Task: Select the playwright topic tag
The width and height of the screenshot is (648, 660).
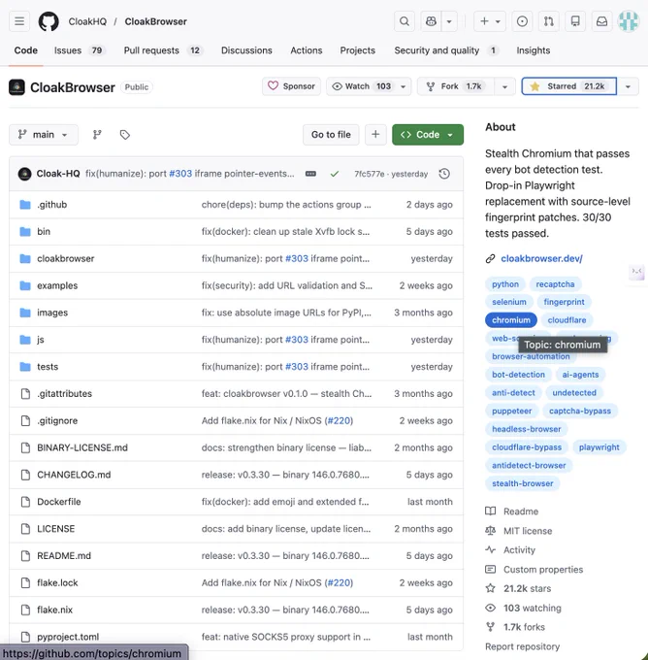Action: point(599,447)
